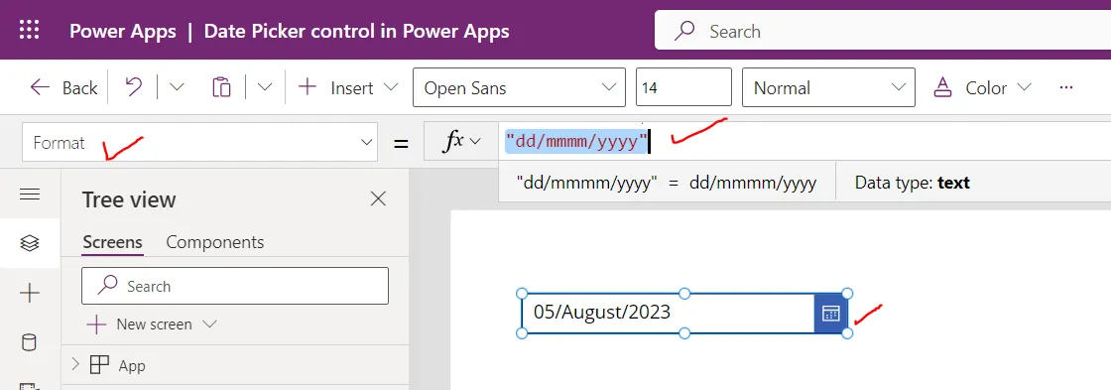Undo the last action
Image resolution: width=1111 pixels, height=390 pixels.
point(133,87)
